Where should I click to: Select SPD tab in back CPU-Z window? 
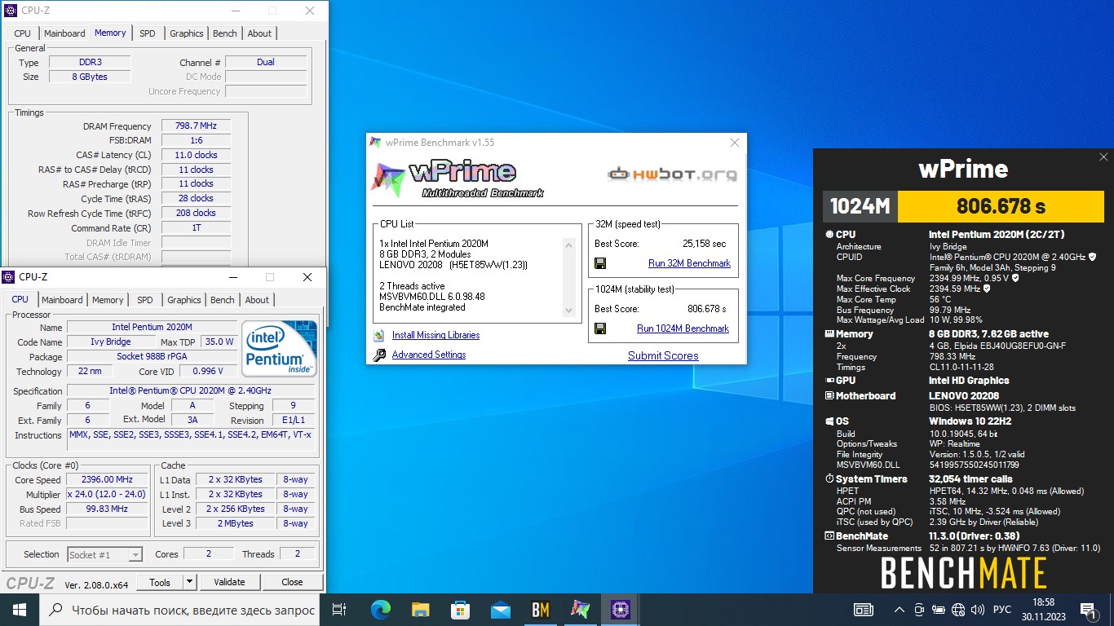coord(148,33)
